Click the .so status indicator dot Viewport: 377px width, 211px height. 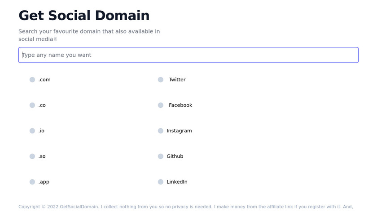(x=32, y=156)
